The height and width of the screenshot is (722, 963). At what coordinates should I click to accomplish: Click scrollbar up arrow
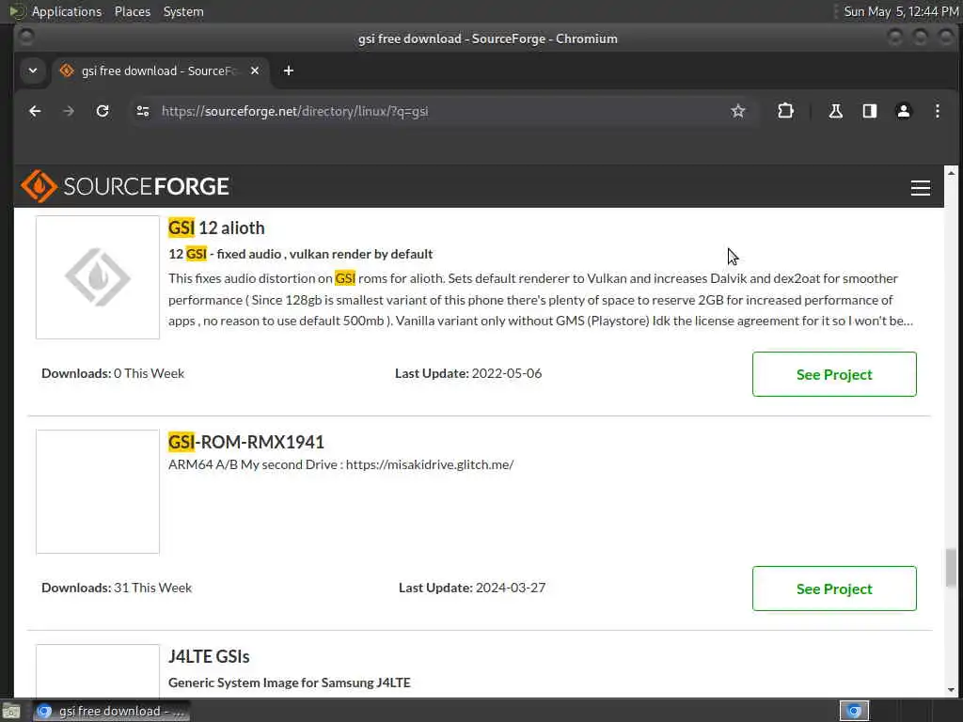[x=951, y=173]
